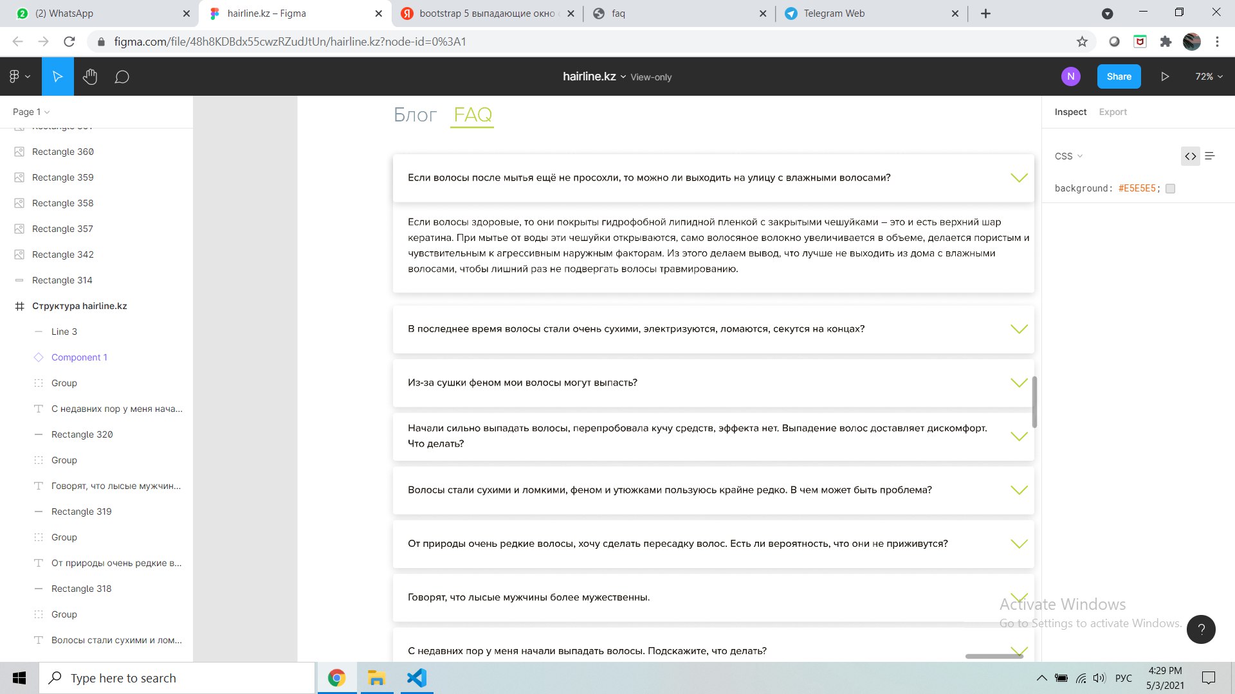Image resolution: width=1235 pixels, height=694 pixels.
Task: Select the Move tool arrow
Action: (58, 76)
